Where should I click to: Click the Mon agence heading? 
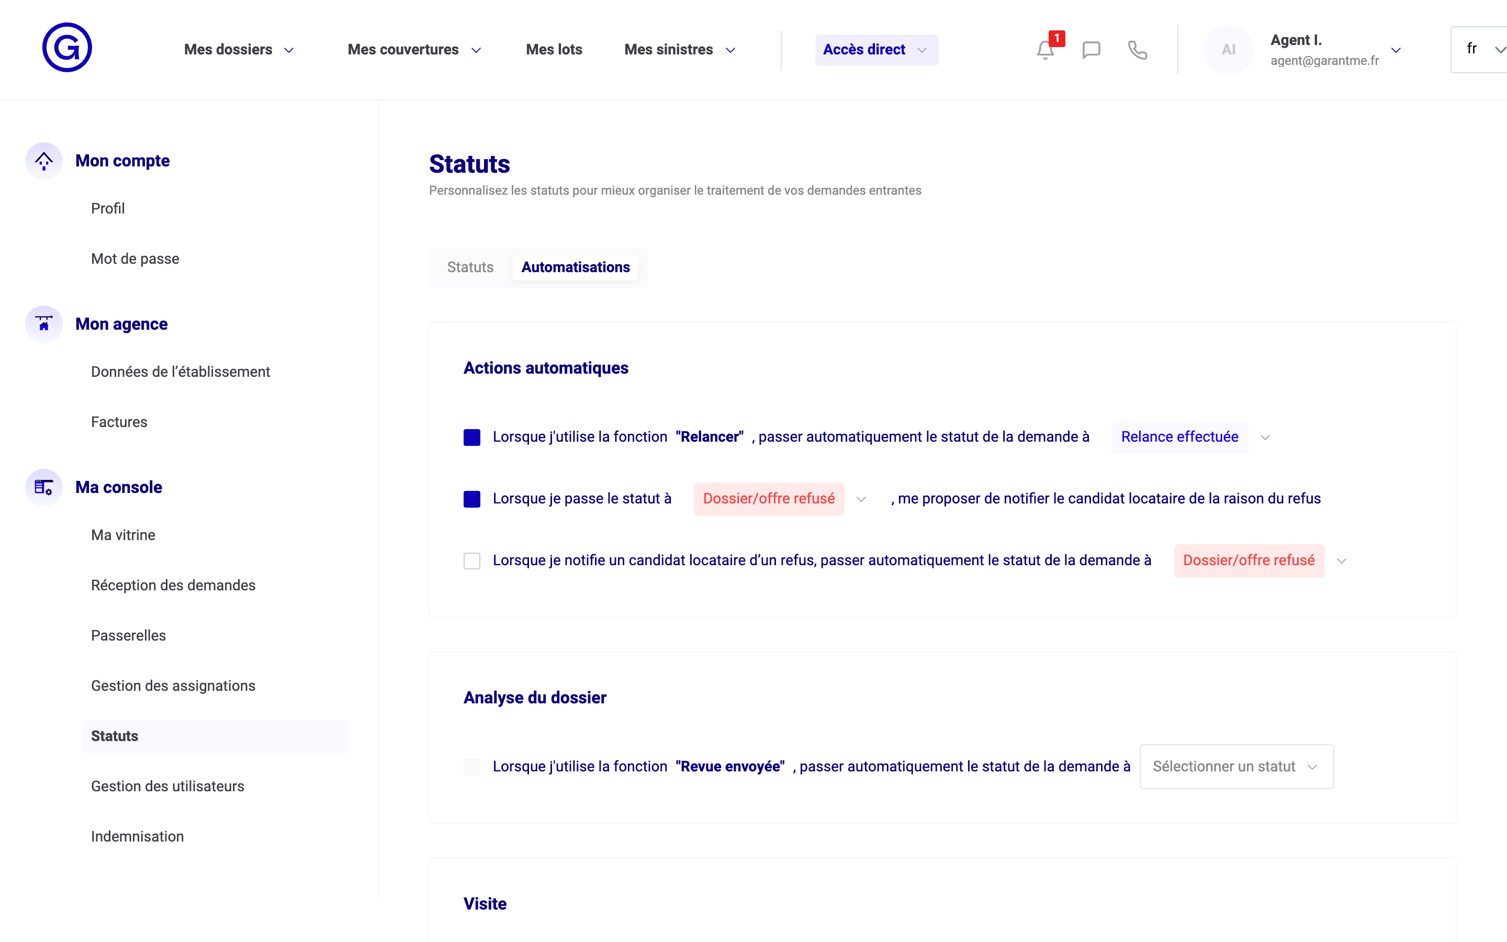tap(121, 324)
